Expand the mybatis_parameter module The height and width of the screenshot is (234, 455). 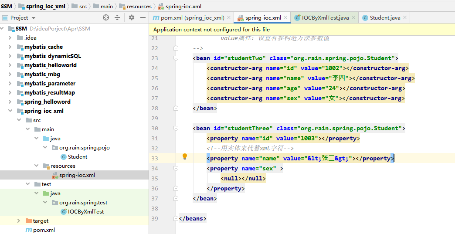point(10,84)
